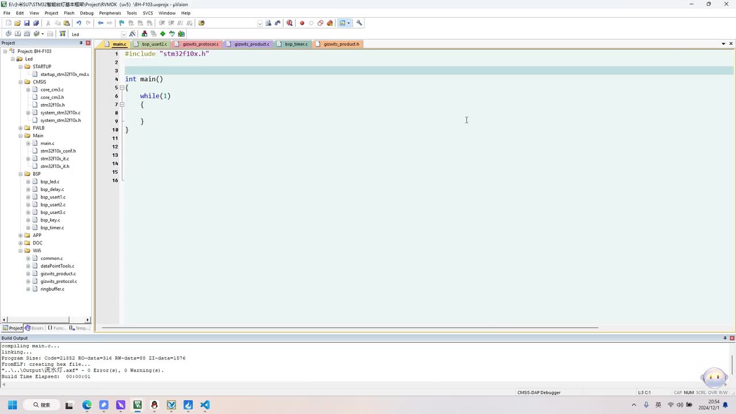This screenshot has width=736, height=414.
Task: Open the Project menu
Action: pyautogui.click(x=51, y=13)
